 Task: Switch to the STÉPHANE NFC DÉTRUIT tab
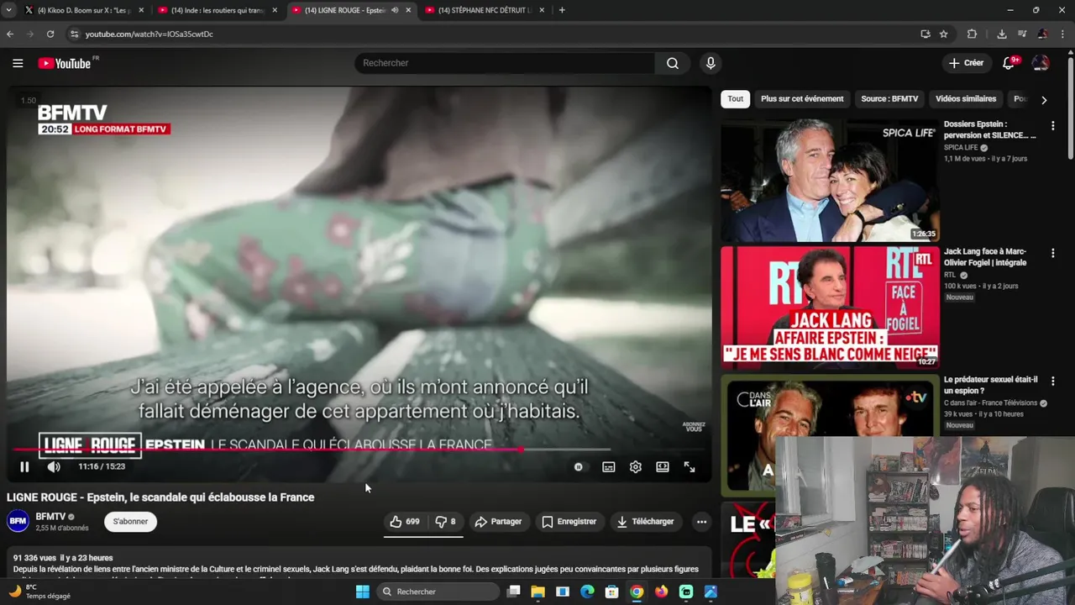coord(485,10)
